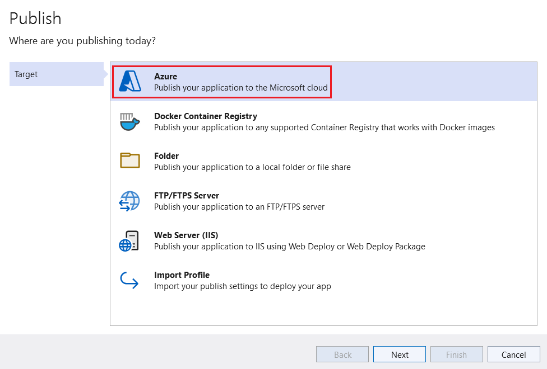Click the Folder publish target icon
The height and width of the screenshot is (369, 547).
pos(129,161)
